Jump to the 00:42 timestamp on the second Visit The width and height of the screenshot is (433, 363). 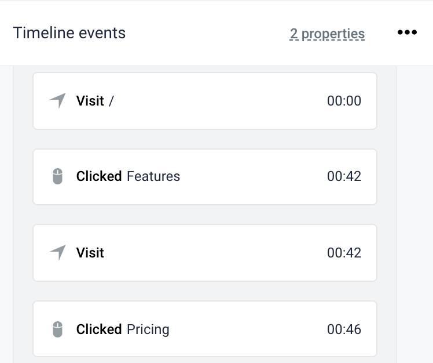344,253
